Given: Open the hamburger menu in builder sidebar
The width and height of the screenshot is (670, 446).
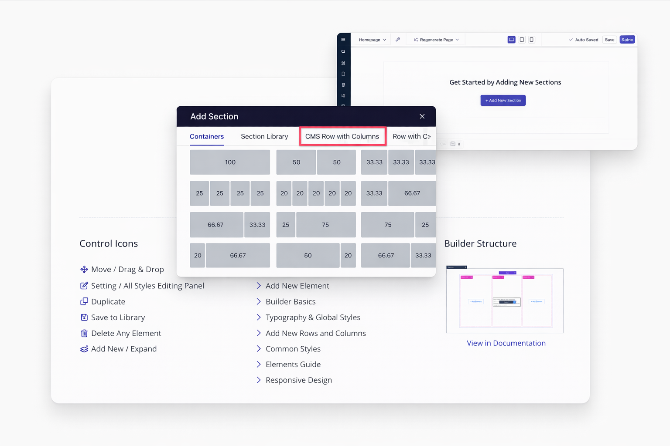Looking at the screenshot, I should tap(343, 40).
